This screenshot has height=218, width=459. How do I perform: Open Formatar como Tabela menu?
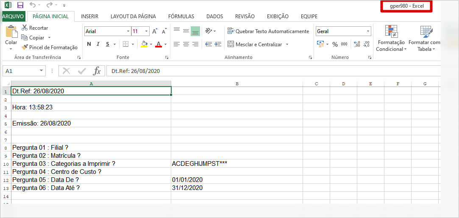(424, 39)
